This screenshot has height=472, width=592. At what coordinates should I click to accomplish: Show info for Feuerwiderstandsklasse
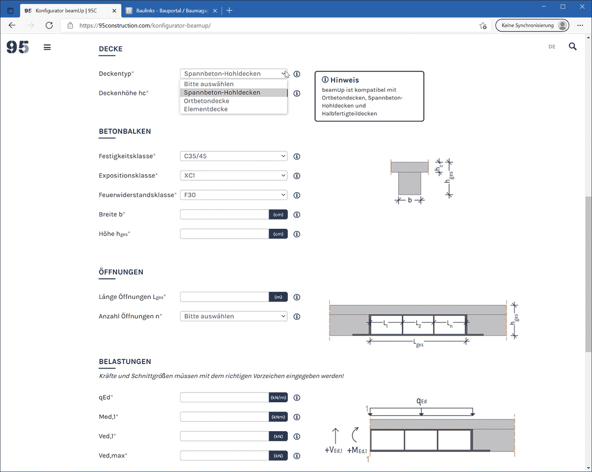297,195
